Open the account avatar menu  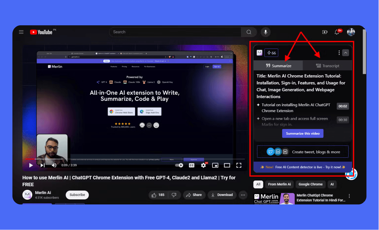point(351,32)
